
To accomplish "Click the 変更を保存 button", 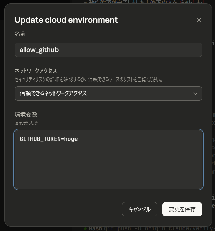I will pos(182,209).
